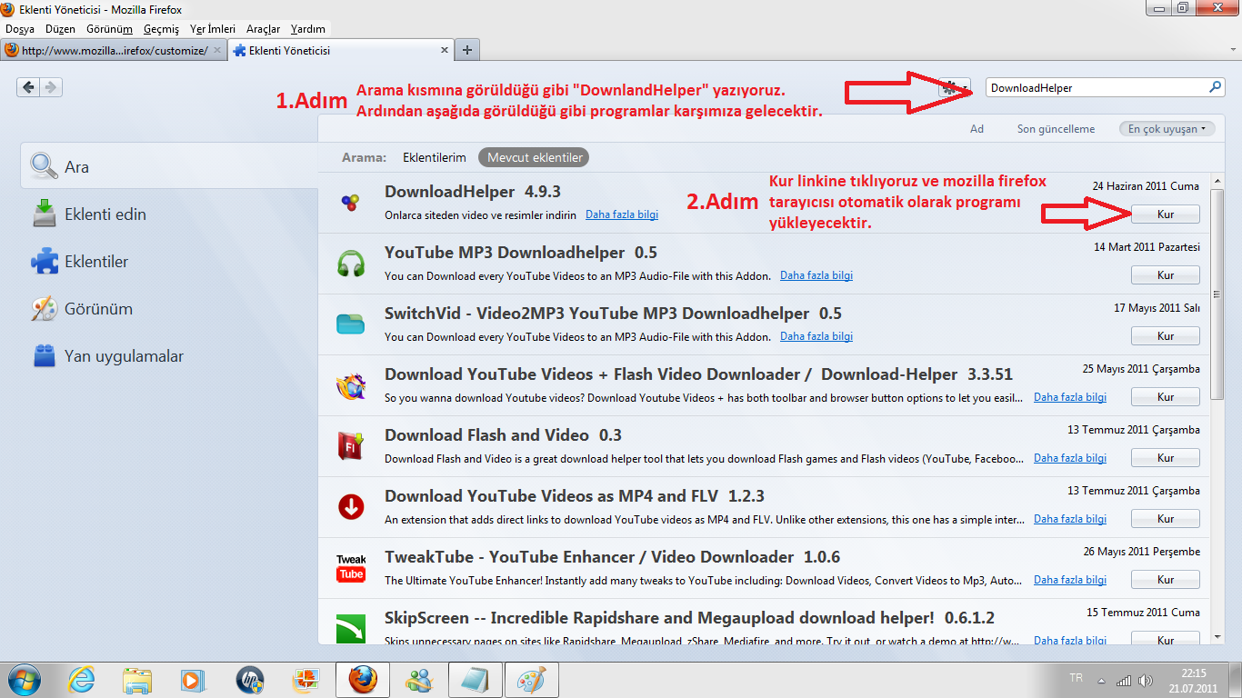Screen dimensions: 1242x698
Task: Install Download YouTube Videos + Flash Video Downloader
Action: click(1166, 397)
